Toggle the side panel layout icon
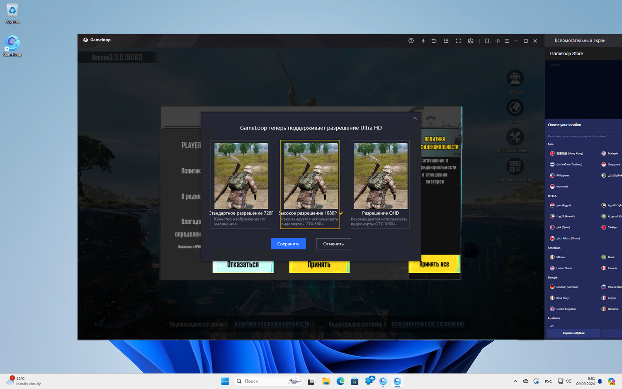Viewport: 622px width, 389px height. click(487, 41)
